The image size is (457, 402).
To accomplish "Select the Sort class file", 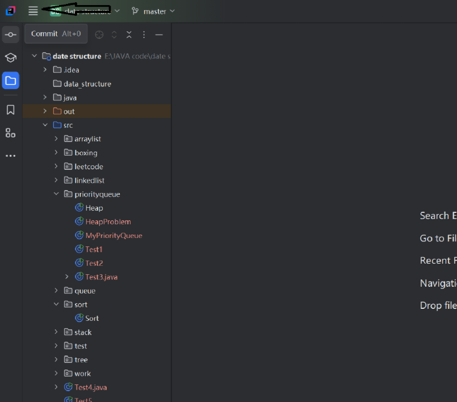I will pos(97,318).
